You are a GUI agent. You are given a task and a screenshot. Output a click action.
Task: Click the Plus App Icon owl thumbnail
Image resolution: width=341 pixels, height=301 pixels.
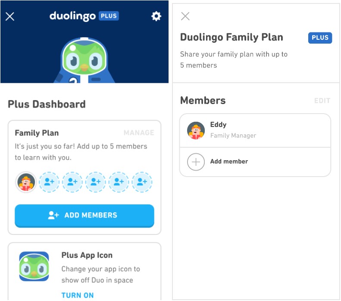34,266
